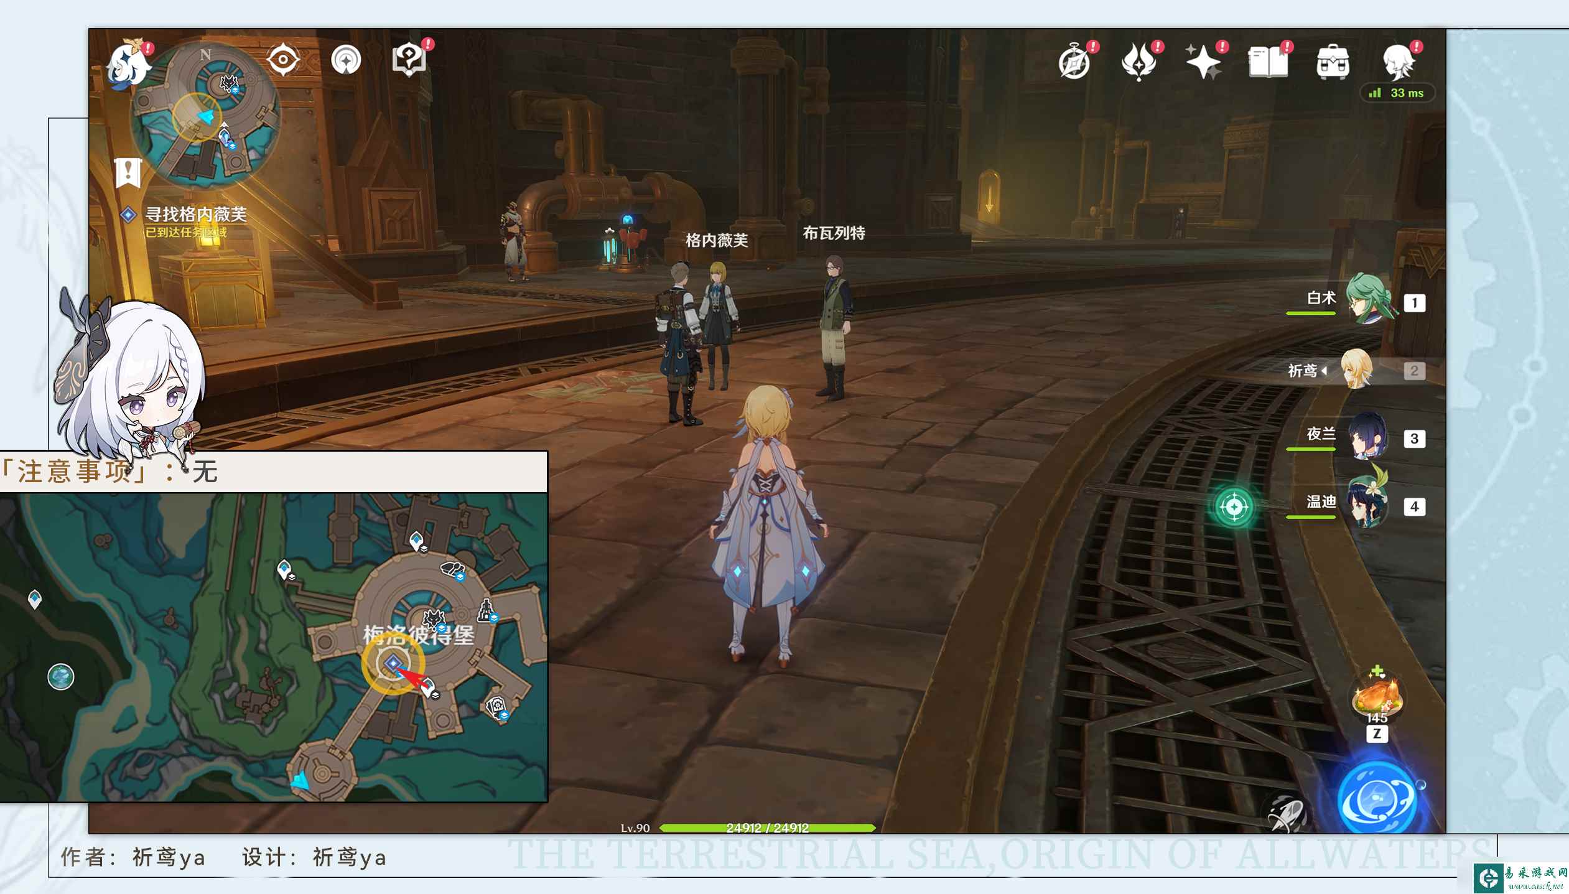
Task: Click the author credit 作者: 祈鸢ya
Action: click(x=133, y=857)
